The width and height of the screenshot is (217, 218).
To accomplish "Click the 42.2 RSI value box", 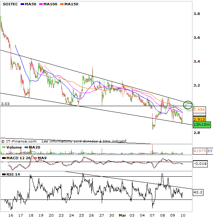I will pyautogui.click(x=198, y=192).
